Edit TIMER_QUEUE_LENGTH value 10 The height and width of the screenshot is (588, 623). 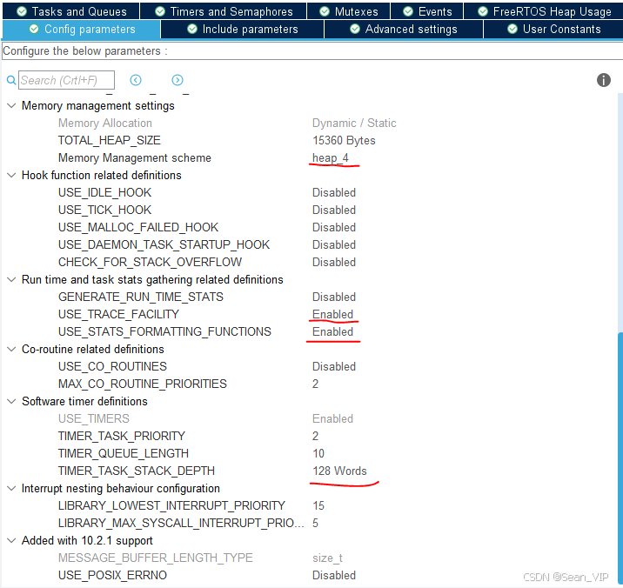[x=318, y=454]
